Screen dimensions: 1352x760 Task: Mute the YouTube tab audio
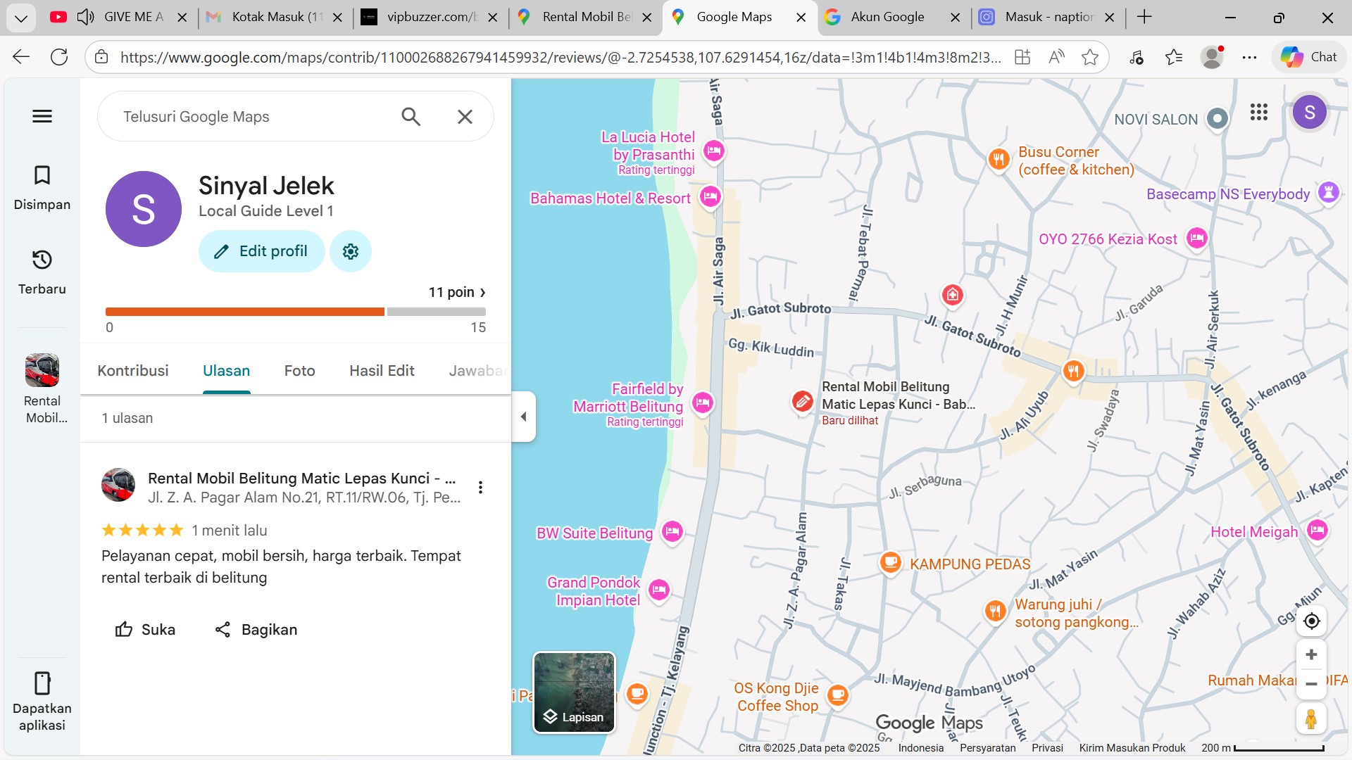pos(86,17)
